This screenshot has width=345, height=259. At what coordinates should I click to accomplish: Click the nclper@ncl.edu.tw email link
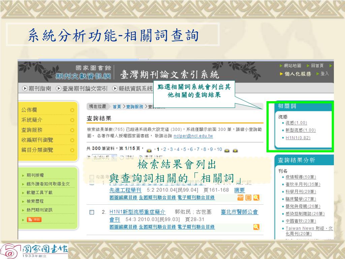[x=193, y=136]
